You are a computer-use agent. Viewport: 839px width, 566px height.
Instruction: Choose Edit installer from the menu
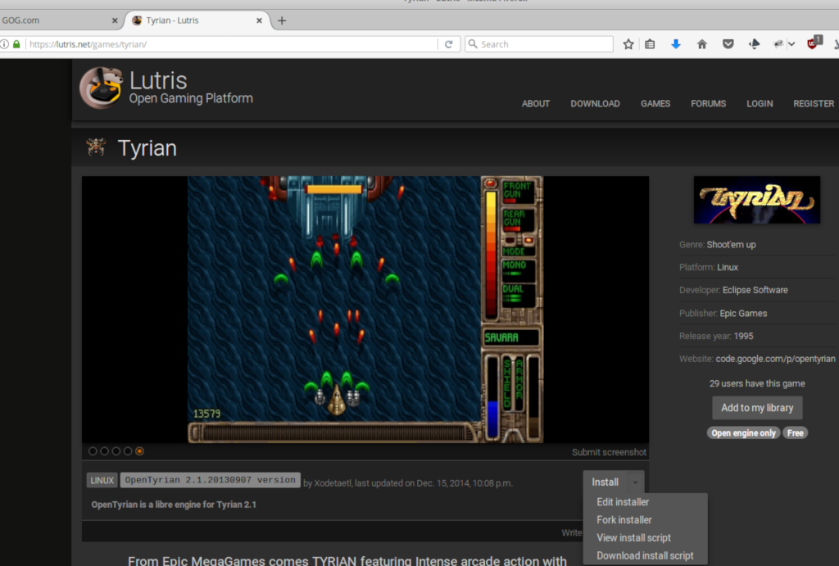(x=623, y=502)
